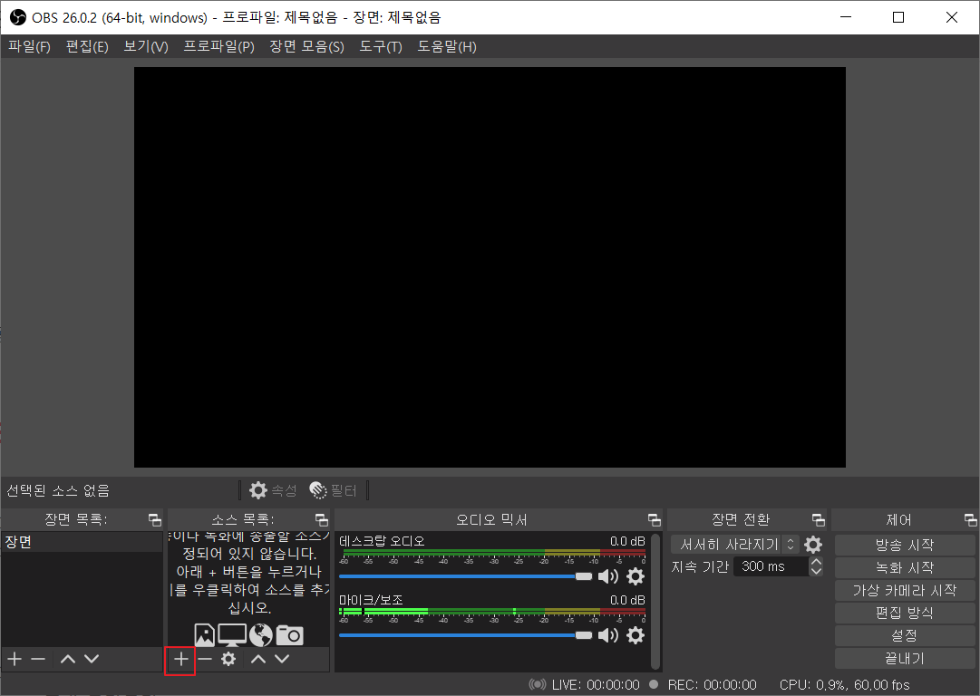Image resolution: width=980 pixels, height=696 pixels.
Task: Remove scene with minus button
Action: coord(38,659)
